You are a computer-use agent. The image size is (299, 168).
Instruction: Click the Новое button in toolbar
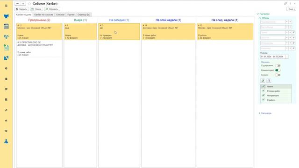36,9
